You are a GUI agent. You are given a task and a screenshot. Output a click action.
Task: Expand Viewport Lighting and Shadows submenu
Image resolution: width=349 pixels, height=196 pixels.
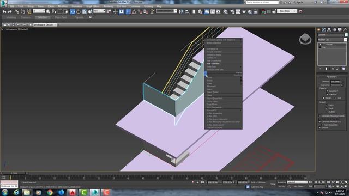point(224,40)
